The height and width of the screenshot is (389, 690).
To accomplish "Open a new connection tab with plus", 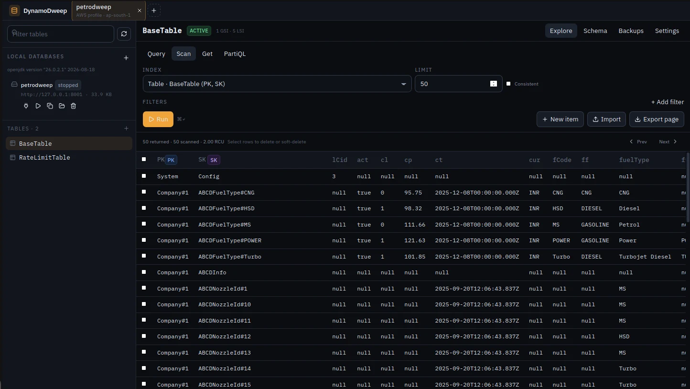I will point(154,11).
